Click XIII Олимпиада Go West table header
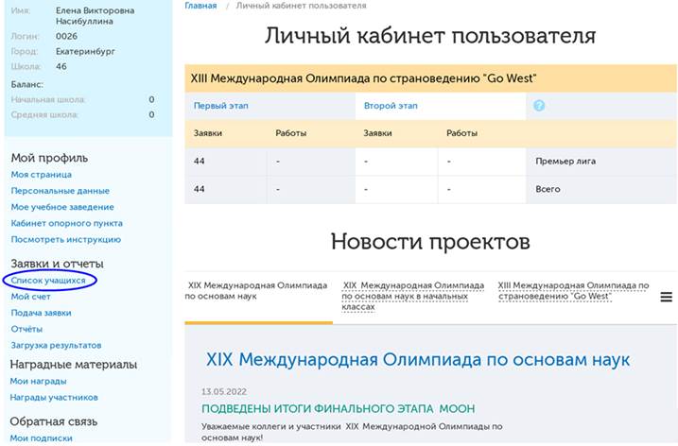The width and height of the screenshot is (678, 446). (x=430, y=78)
